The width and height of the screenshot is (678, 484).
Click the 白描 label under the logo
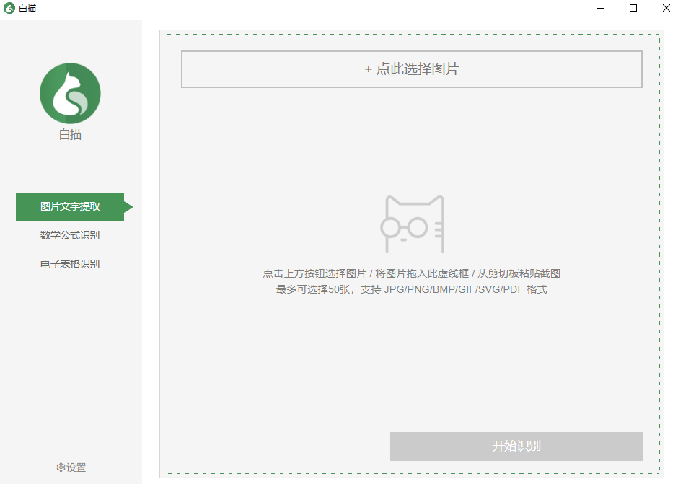[70, 135]
